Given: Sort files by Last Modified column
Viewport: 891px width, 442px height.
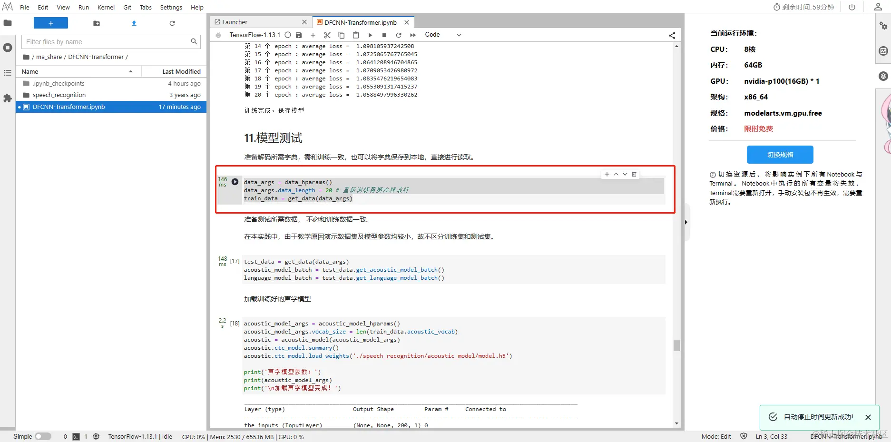Looking at the screenshot, I should click(174, 71).
